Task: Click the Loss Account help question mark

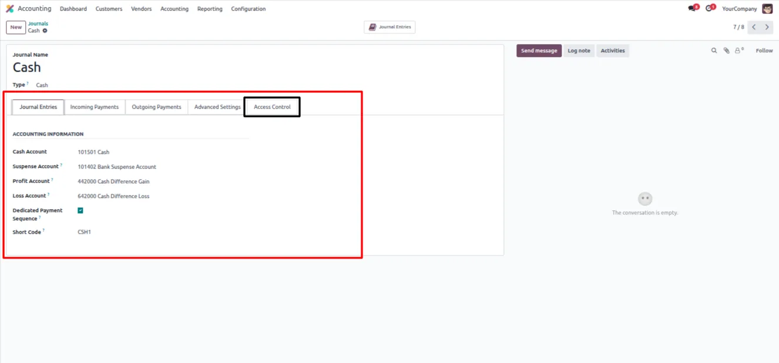Action: [48, 194]
